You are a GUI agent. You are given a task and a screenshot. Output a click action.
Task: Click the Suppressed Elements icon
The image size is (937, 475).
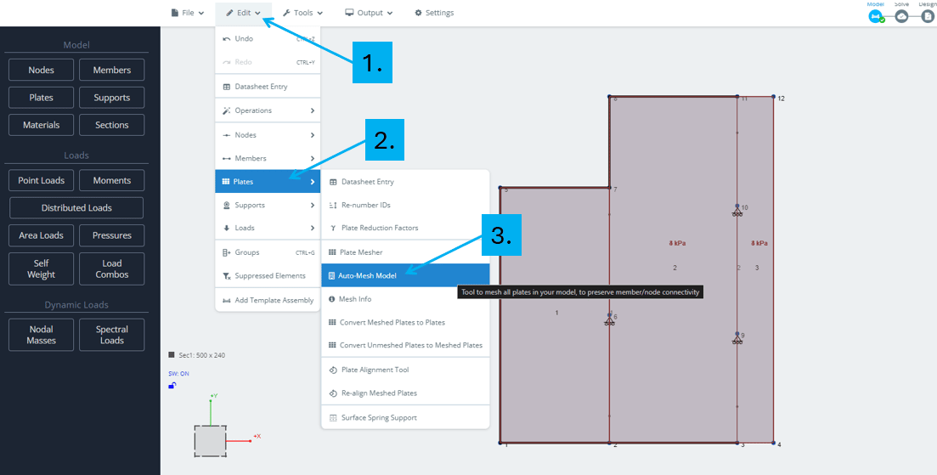click(x=227, y=276)
